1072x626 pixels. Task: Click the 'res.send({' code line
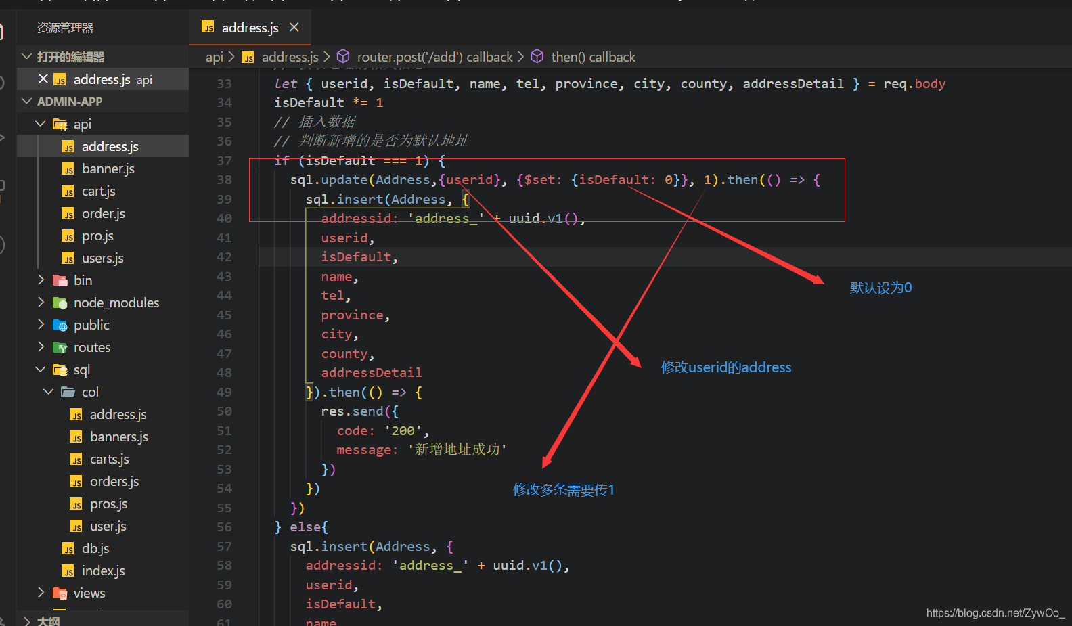coord(359,411)
